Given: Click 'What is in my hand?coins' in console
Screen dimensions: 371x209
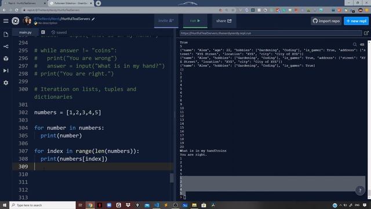Looking at the screenshot, I should click(x=203, y=151).
